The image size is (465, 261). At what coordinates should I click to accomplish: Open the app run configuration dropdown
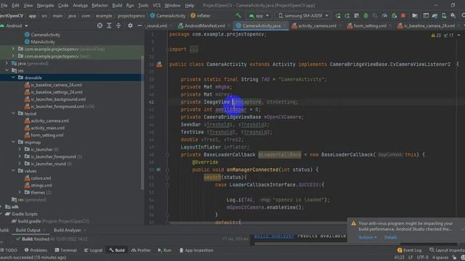259,16
